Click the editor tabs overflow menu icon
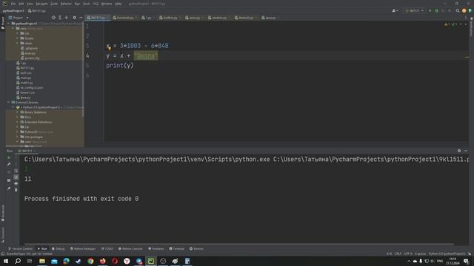The image size is (474, 266). [466, 18]
